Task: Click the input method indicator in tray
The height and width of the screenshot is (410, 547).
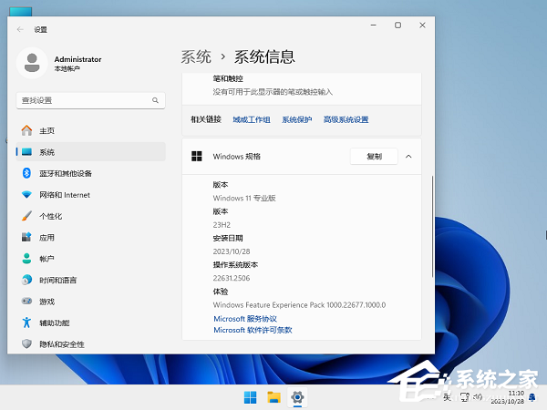Action: click(448, 397)
